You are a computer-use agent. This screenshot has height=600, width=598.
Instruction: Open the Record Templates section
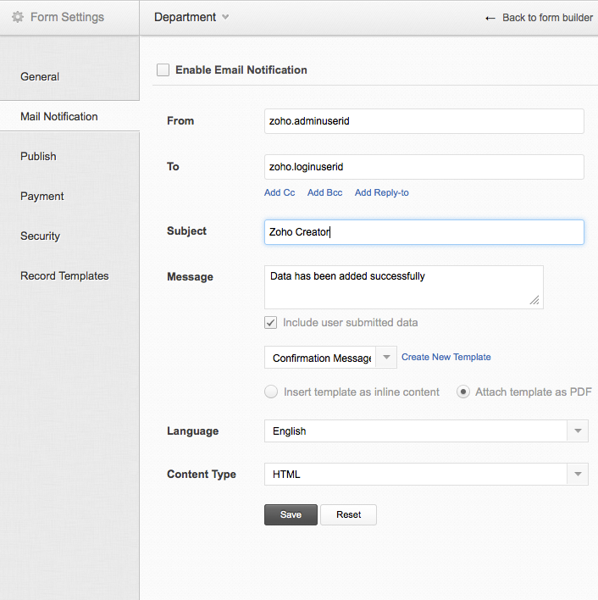64,276
